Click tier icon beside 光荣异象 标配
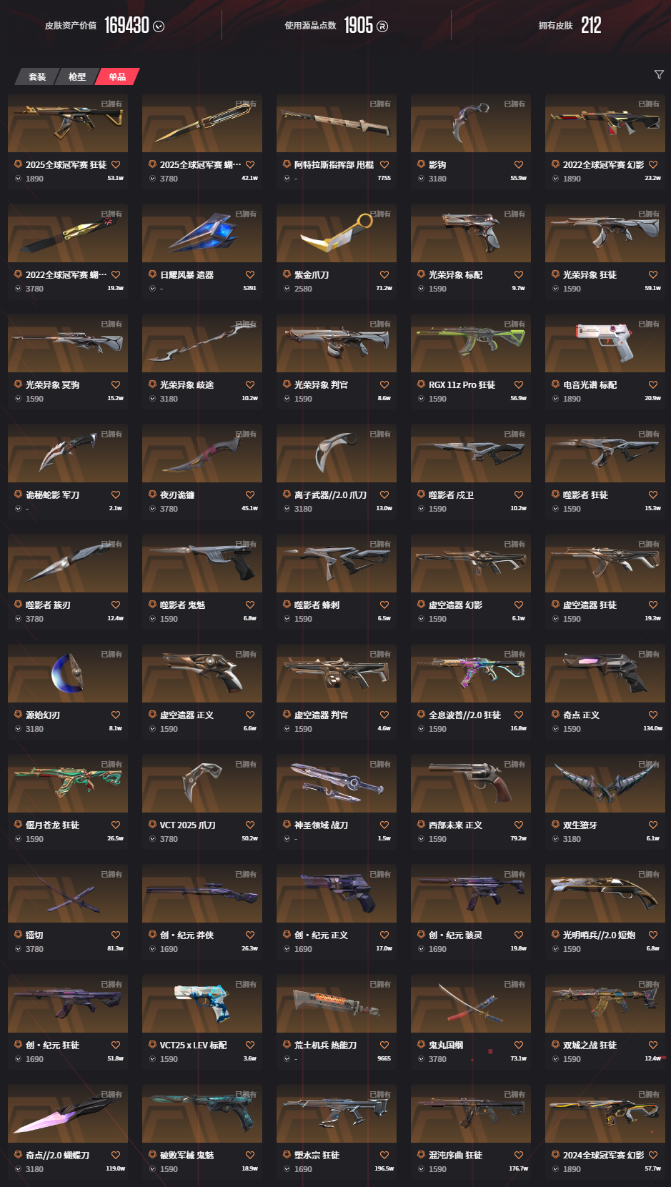The width and height of the screenshot is (671, 1187). (x=421, y=274)
